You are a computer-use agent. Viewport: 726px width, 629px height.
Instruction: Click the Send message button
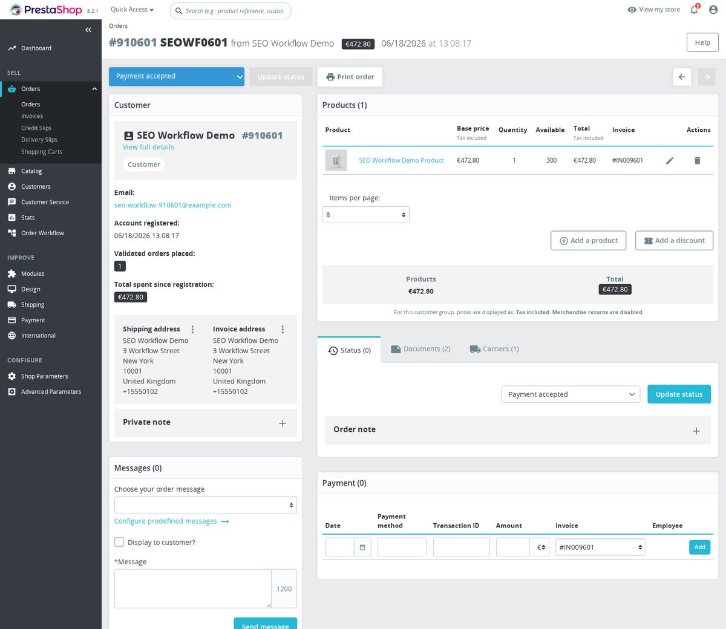[265, 624]
